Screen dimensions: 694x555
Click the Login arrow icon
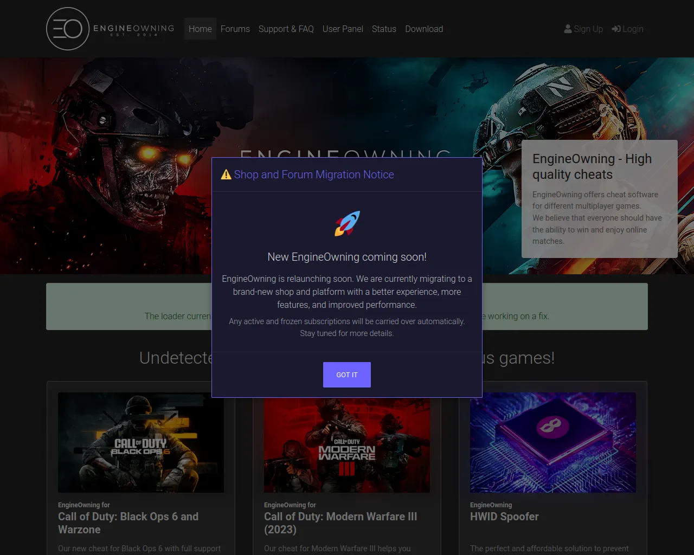616,29
